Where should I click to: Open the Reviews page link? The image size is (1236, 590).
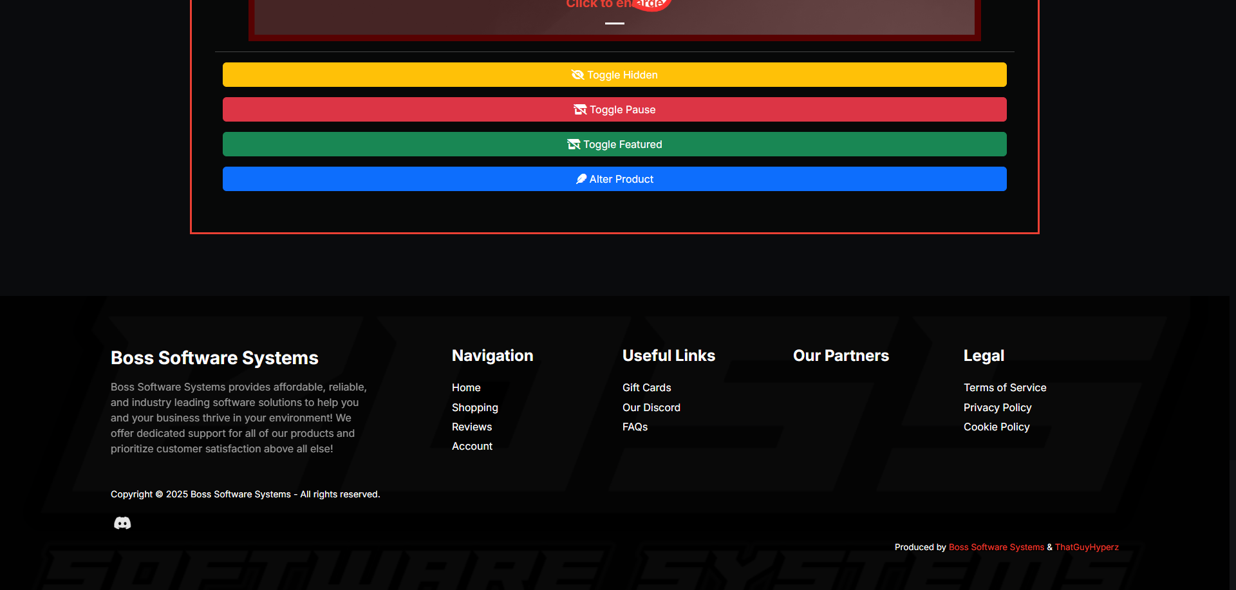coord(472,427)
